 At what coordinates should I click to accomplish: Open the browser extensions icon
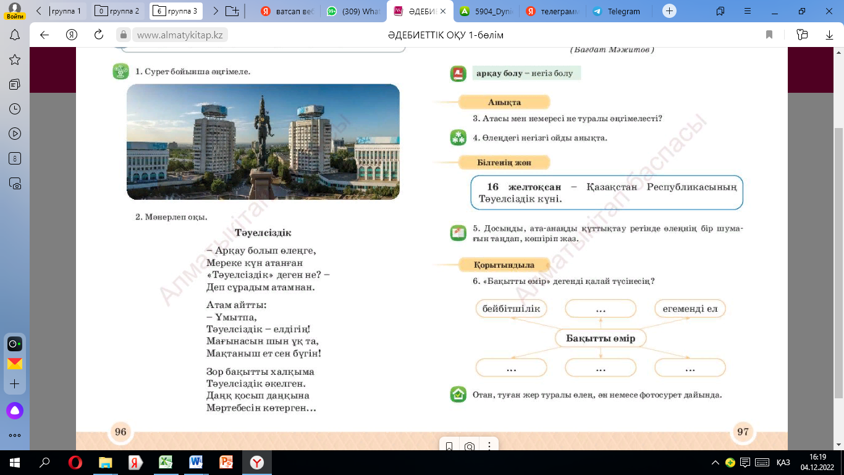(802, 35)
